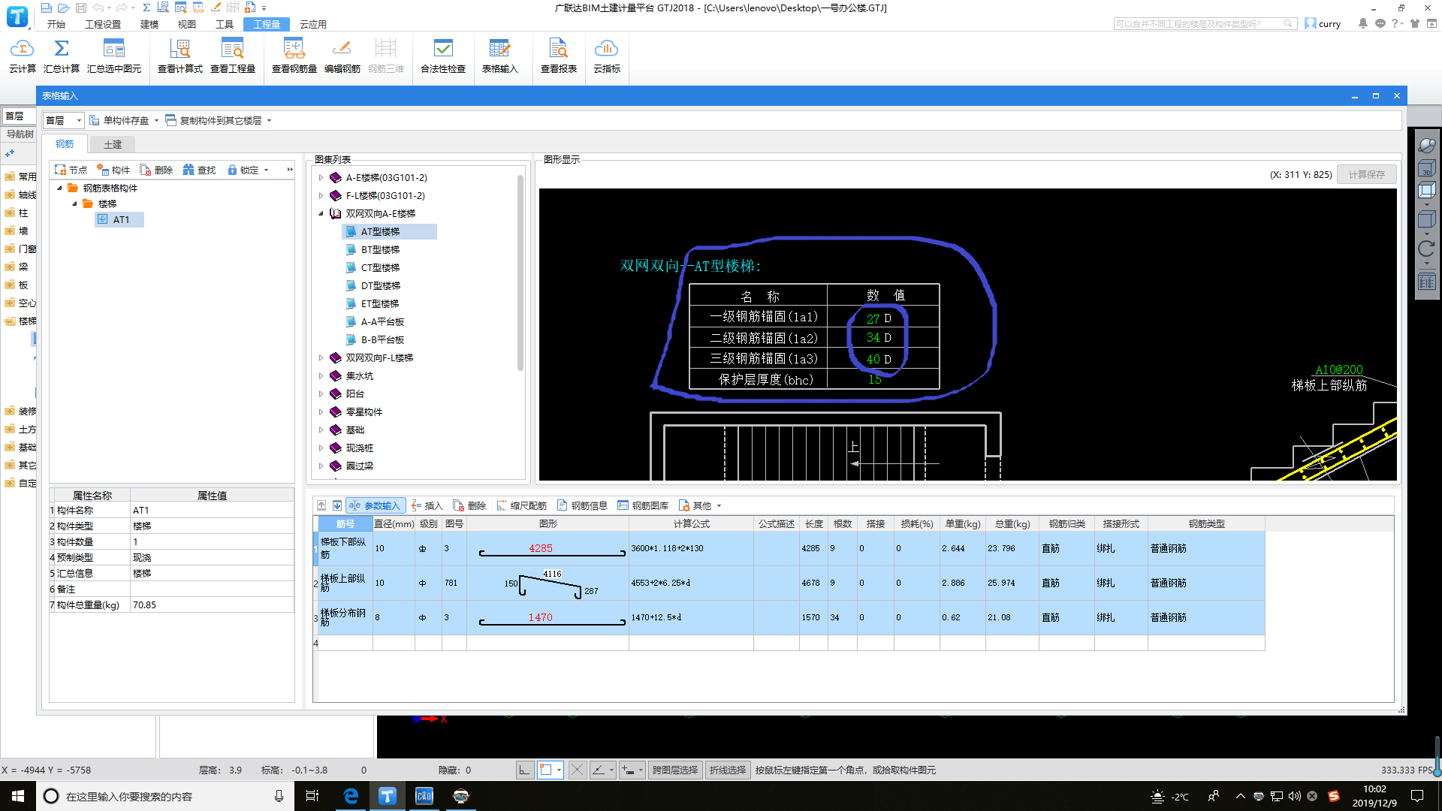Click 跨图层选择 status button
Image resolution: width=1442 pixels, height=811 pixels.
pyautogui.click(x=675, y=770)
